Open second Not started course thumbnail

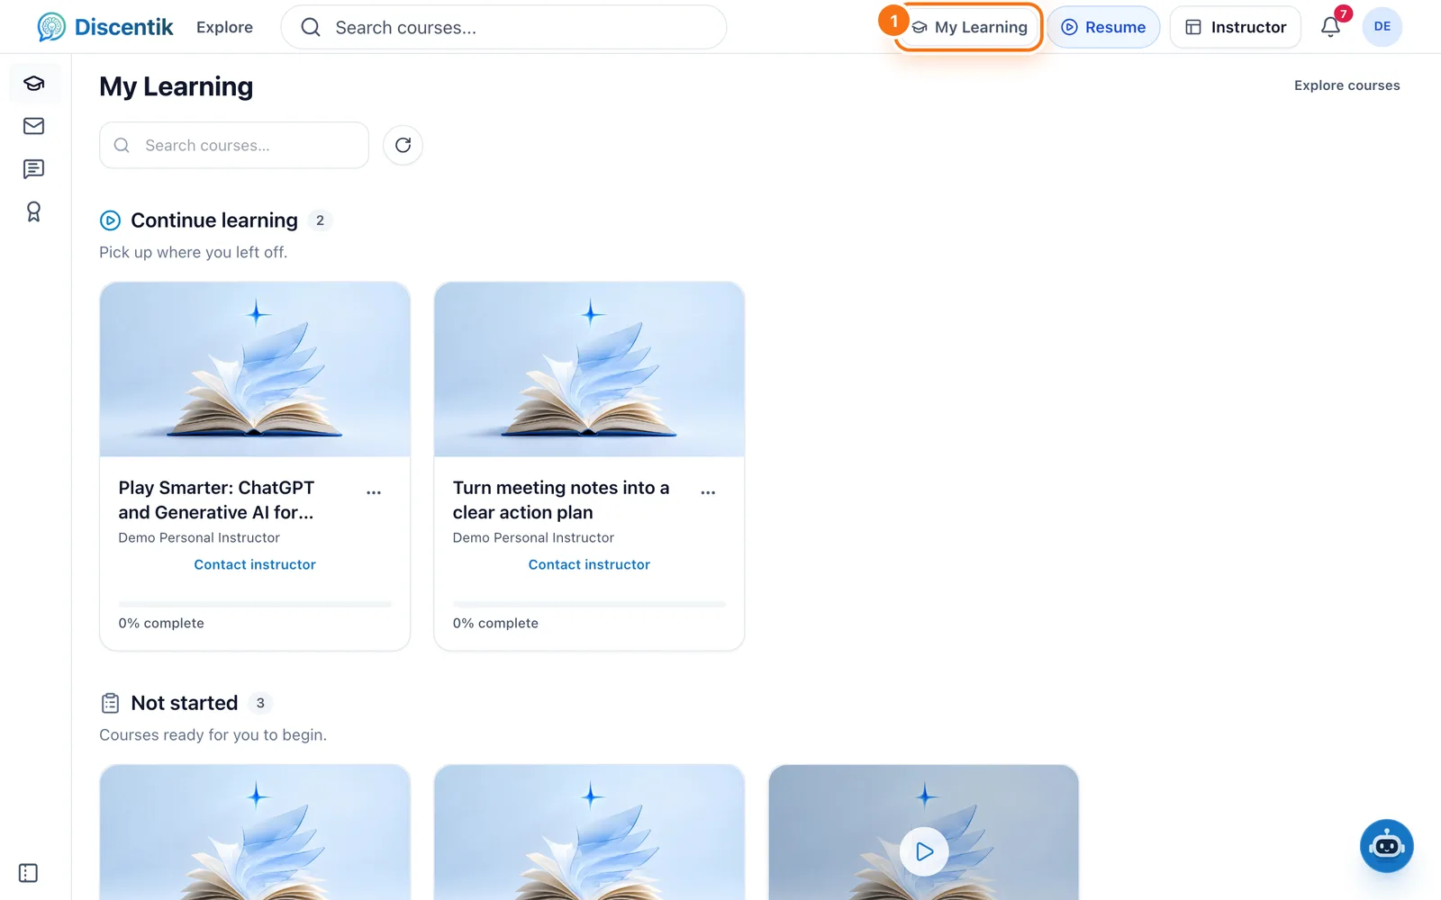tap(589, 832)
